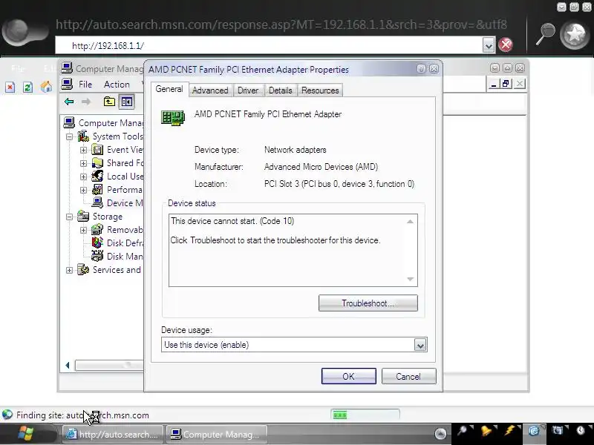
Task: Click the browser address input field
Action: pyautogui.click(x=269, y=45)
